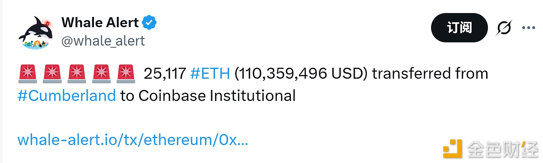The height and width of the screenshot is (163, 543).
Task: Open the three-dot more options menu
Action: coord(529,28)
